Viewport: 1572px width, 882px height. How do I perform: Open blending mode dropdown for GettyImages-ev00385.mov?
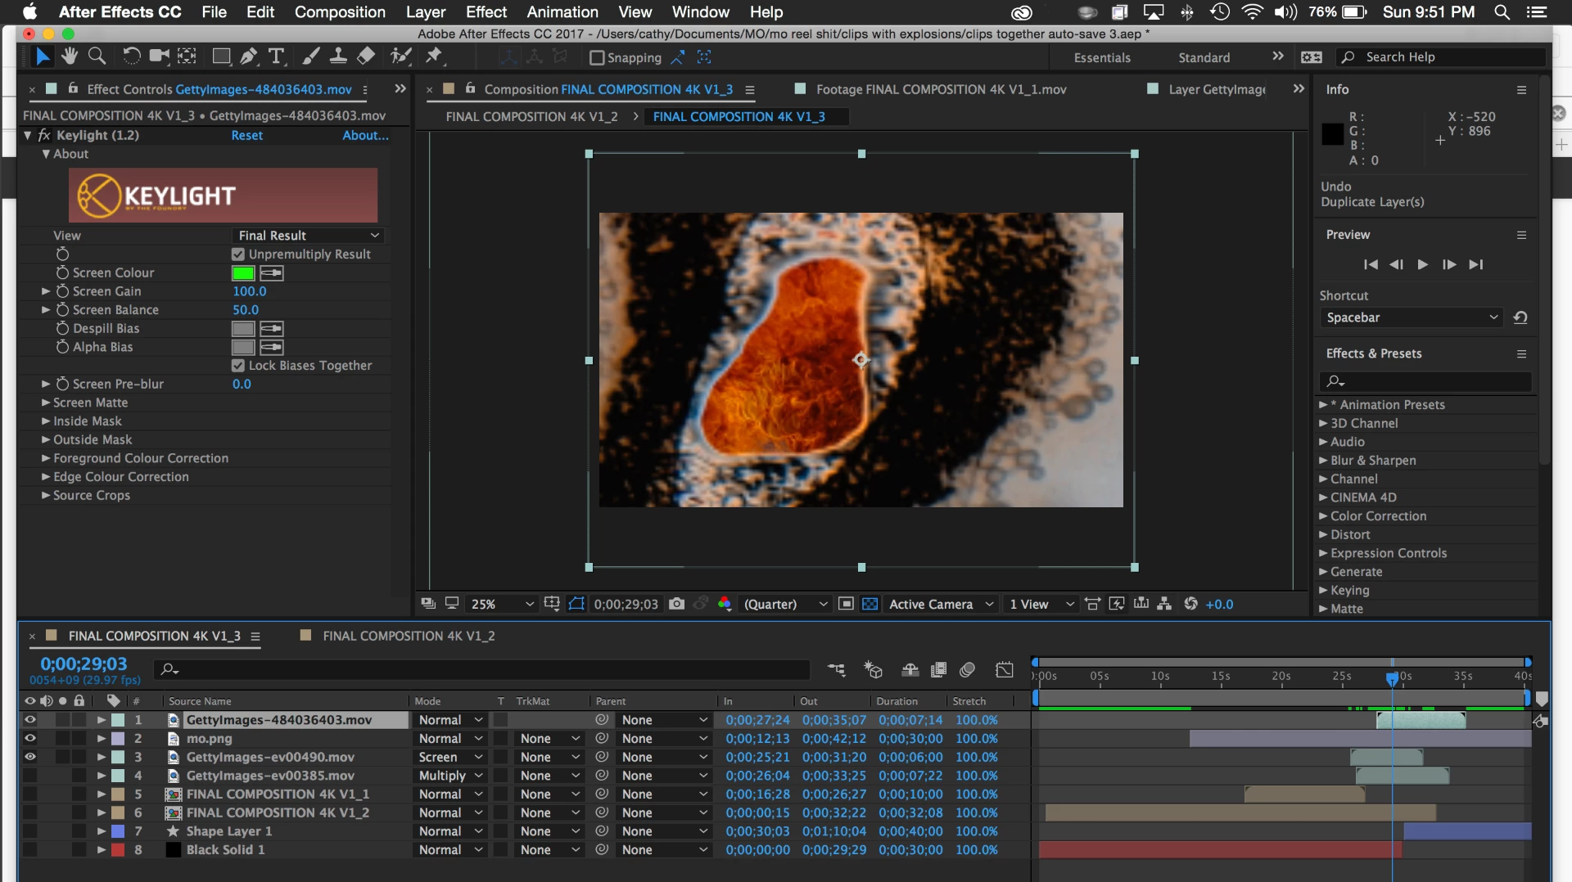(449, 776)
